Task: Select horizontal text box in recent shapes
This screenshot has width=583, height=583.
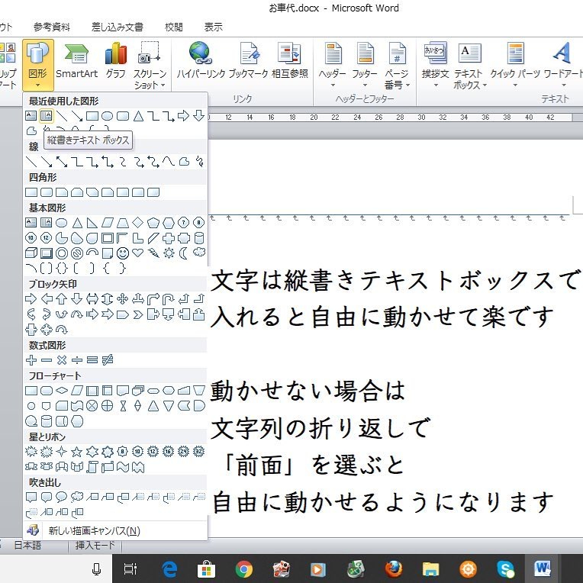Action: (x=31, y=116)
